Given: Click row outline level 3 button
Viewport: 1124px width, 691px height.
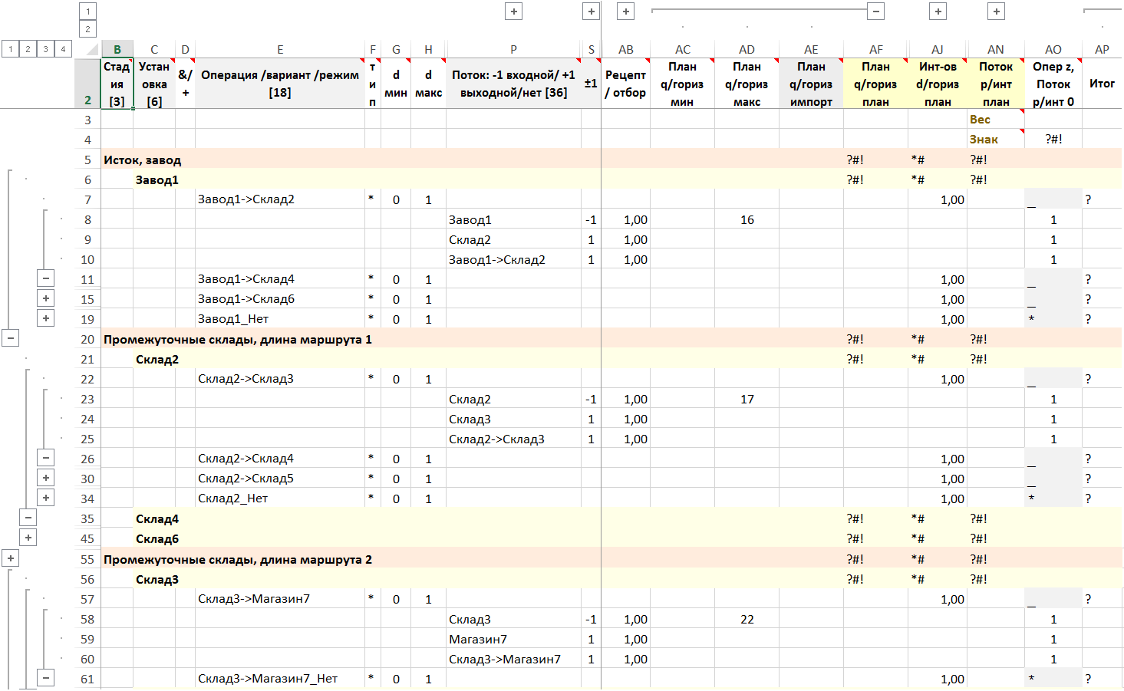Looking at the screenshot, I should [x=45, y=49].
